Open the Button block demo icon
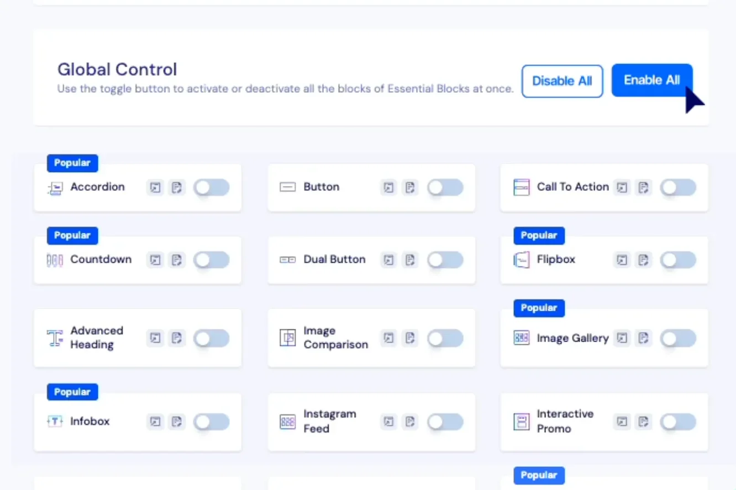Viewport: 736px width, 490px height. (389, 188)
